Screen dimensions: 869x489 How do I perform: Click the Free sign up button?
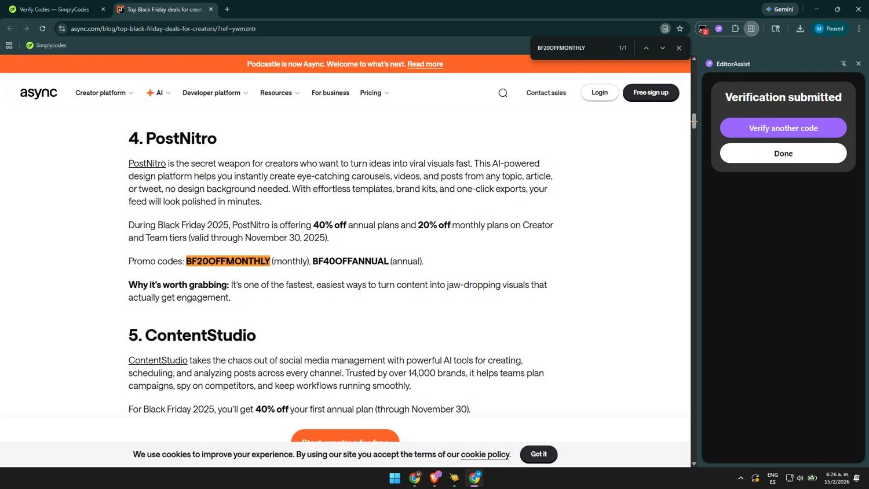tap(651, 93)
